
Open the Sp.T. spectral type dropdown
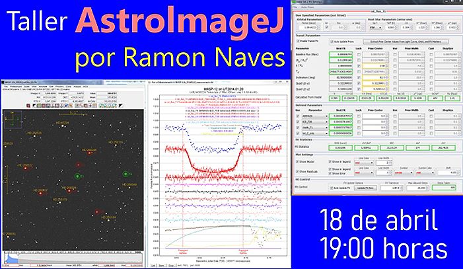point(376,28)
